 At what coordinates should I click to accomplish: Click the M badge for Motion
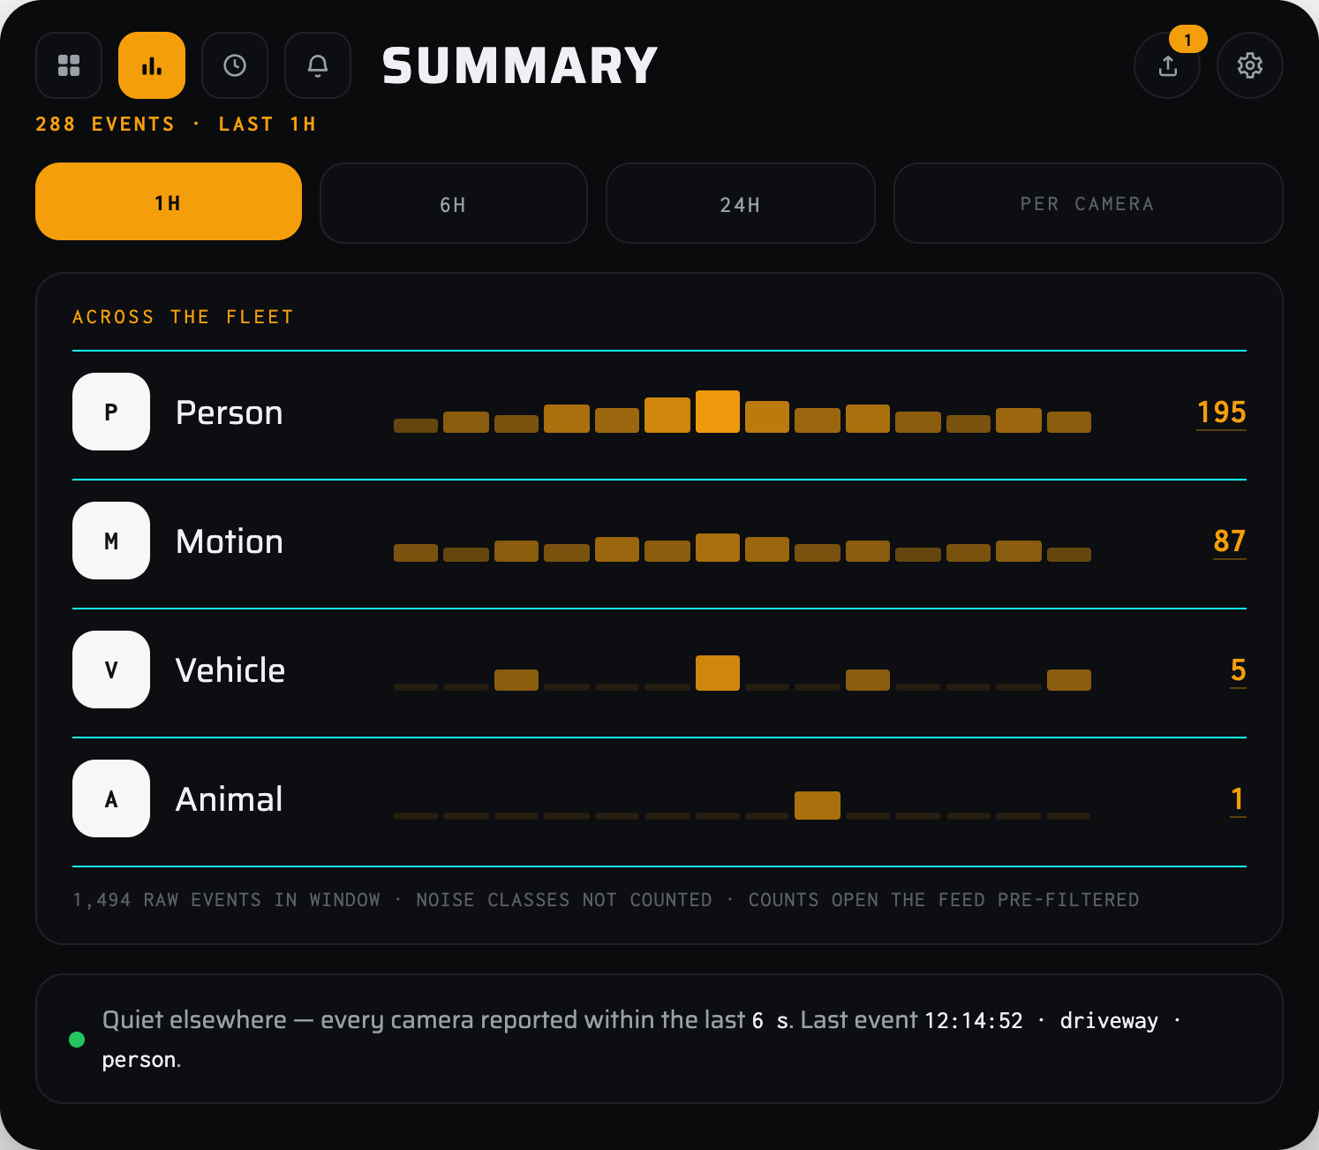pyautogui.click(x=111, y=541)
